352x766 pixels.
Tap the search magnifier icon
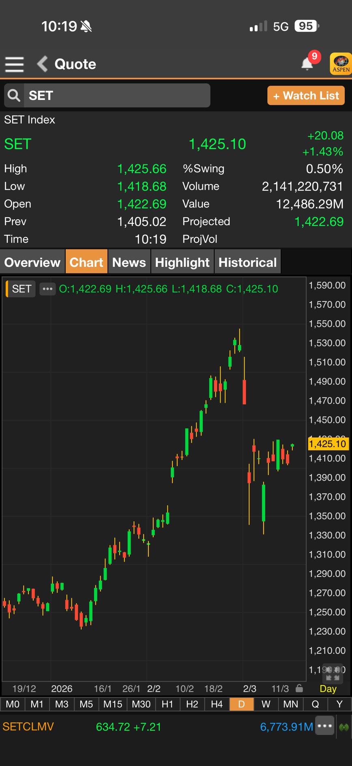(14, 96)
